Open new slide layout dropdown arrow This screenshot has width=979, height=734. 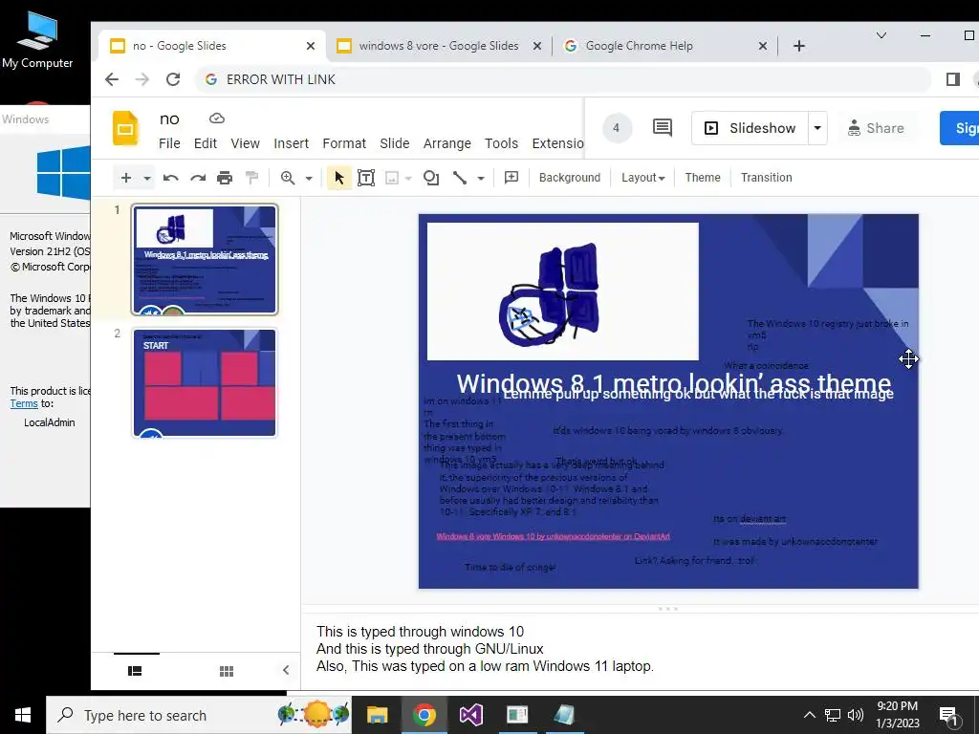[x=146, y=178]
